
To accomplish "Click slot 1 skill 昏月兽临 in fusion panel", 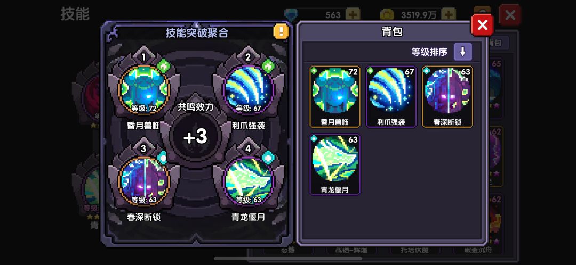I will coord(144,89).
